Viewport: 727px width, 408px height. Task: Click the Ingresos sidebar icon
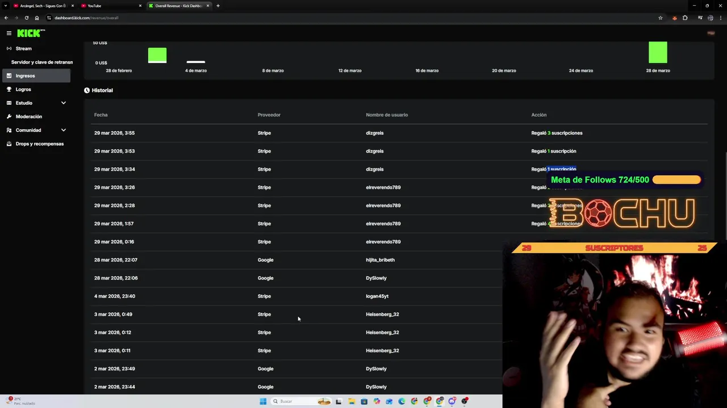click(x=9, y=75)
